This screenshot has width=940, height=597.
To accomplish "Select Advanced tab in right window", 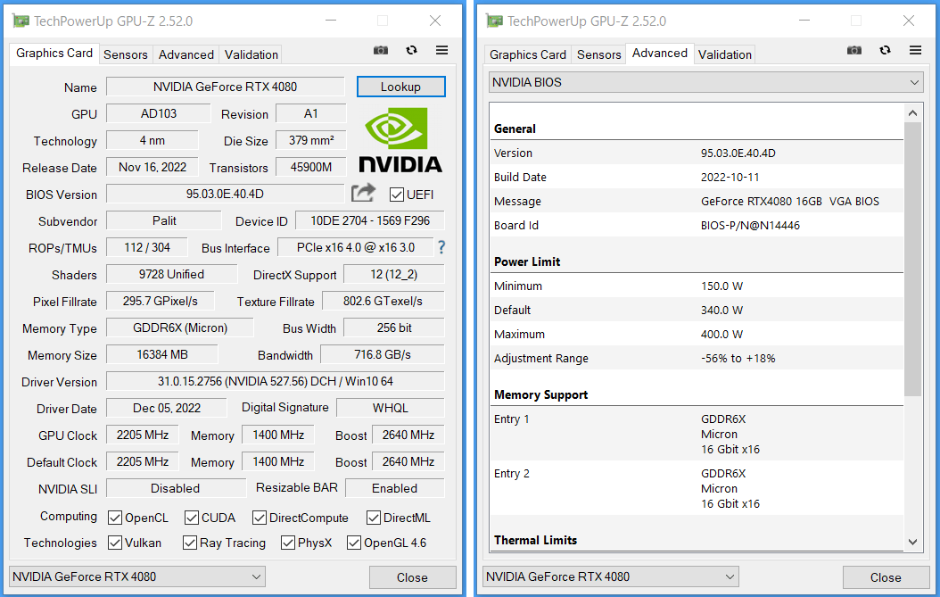I will [x=659, y=54].
